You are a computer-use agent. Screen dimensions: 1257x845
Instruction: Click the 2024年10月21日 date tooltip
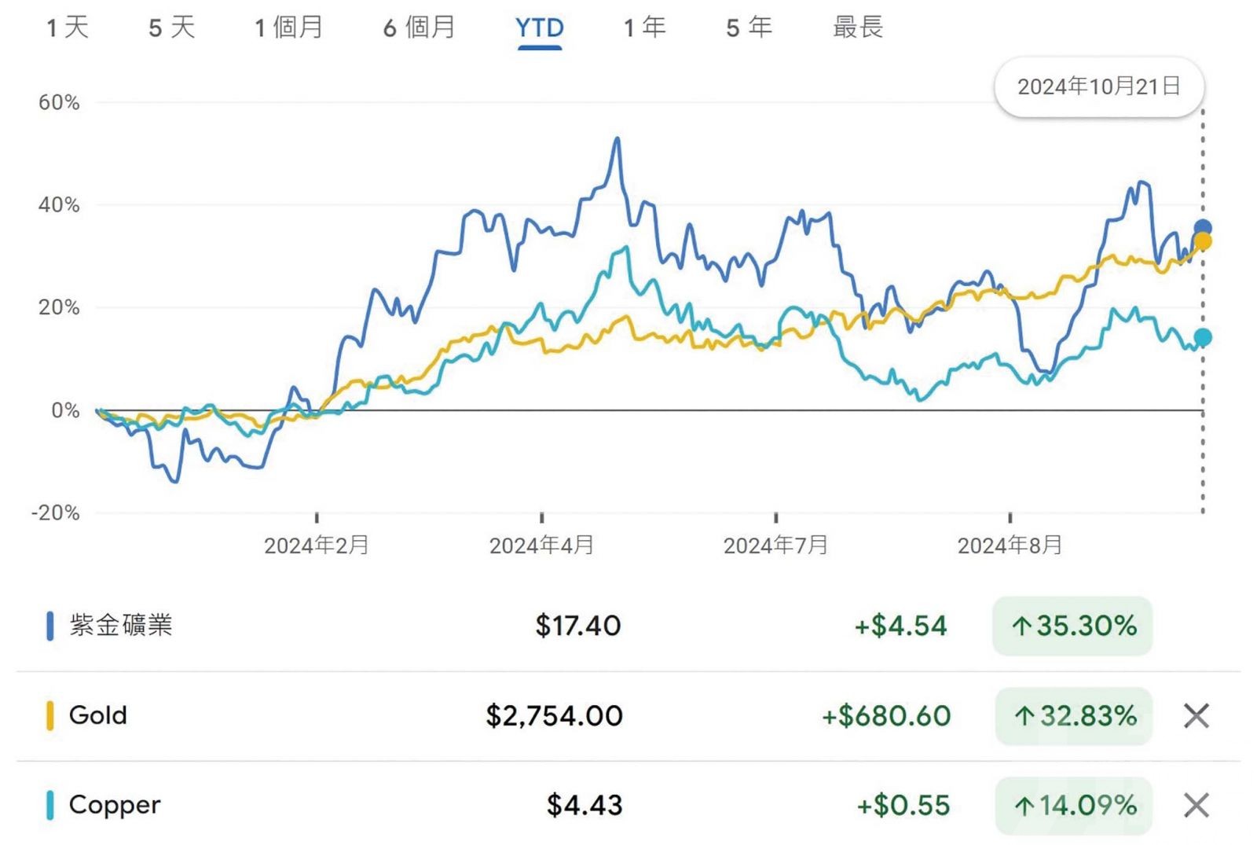pos(1098,86)
